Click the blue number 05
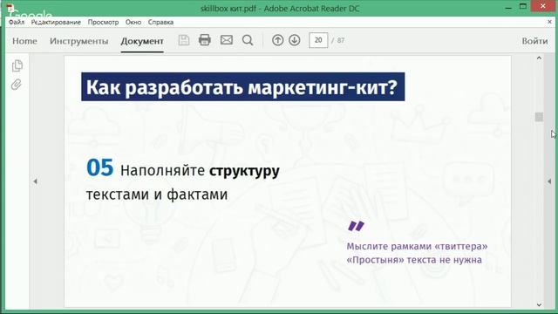The height and width of the screenshot is (314, 558). point(99,167)
